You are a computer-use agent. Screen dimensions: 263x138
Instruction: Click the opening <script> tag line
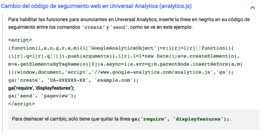(x=20, y=39)
